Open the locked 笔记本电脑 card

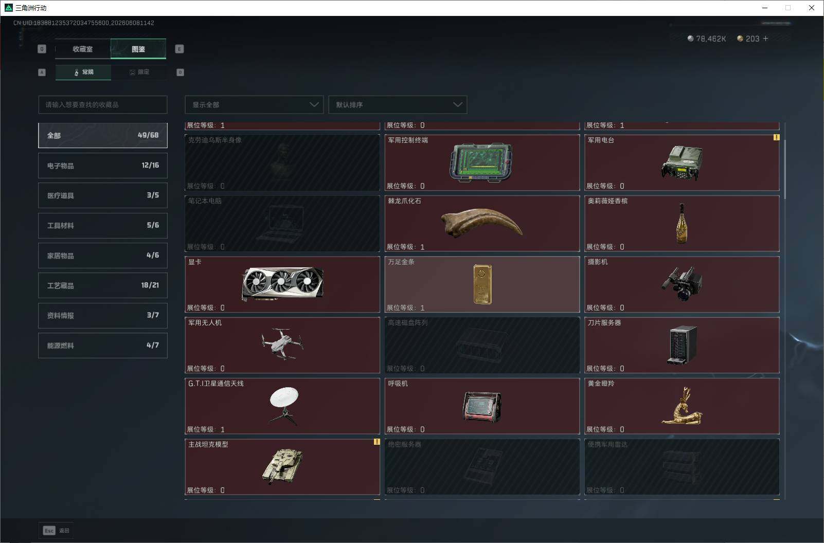click(x=282, y=223)
